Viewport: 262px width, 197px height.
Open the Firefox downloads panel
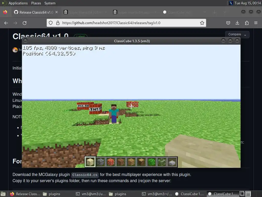[x=237, y=23]
